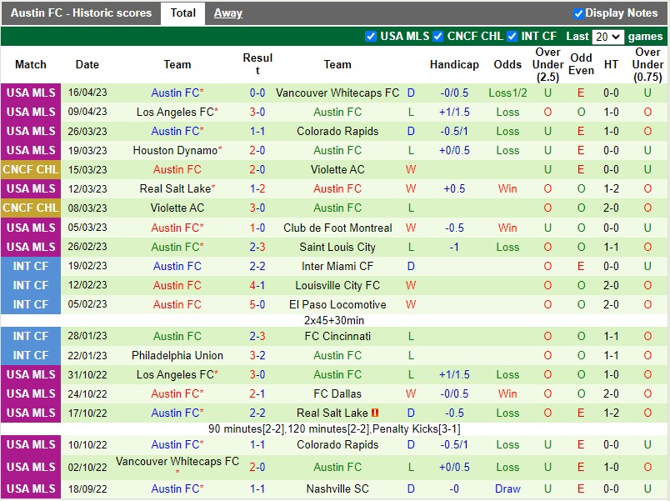Open Philadelphia Union team link

(177, 356)
